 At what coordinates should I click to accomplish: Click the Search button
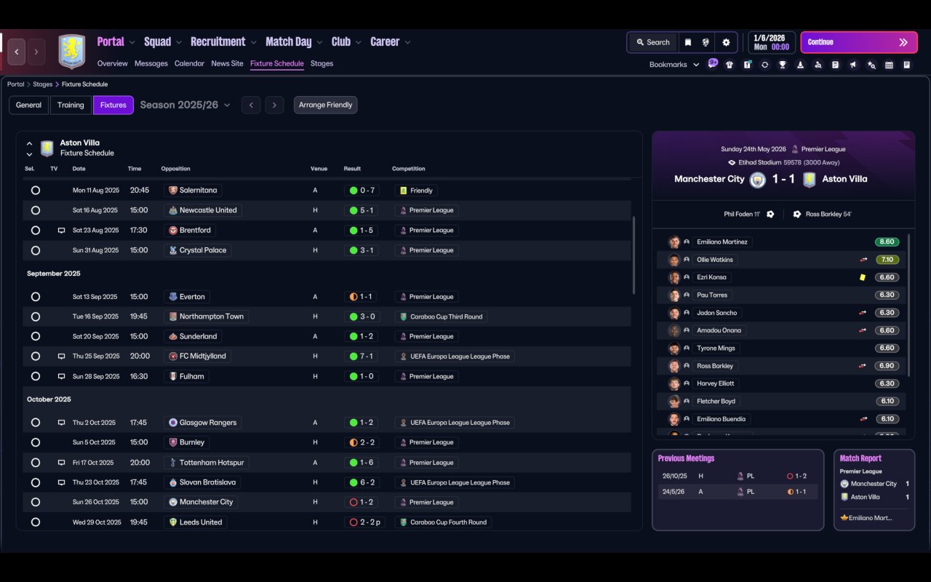pyautogui.click(x=652, y=42)
